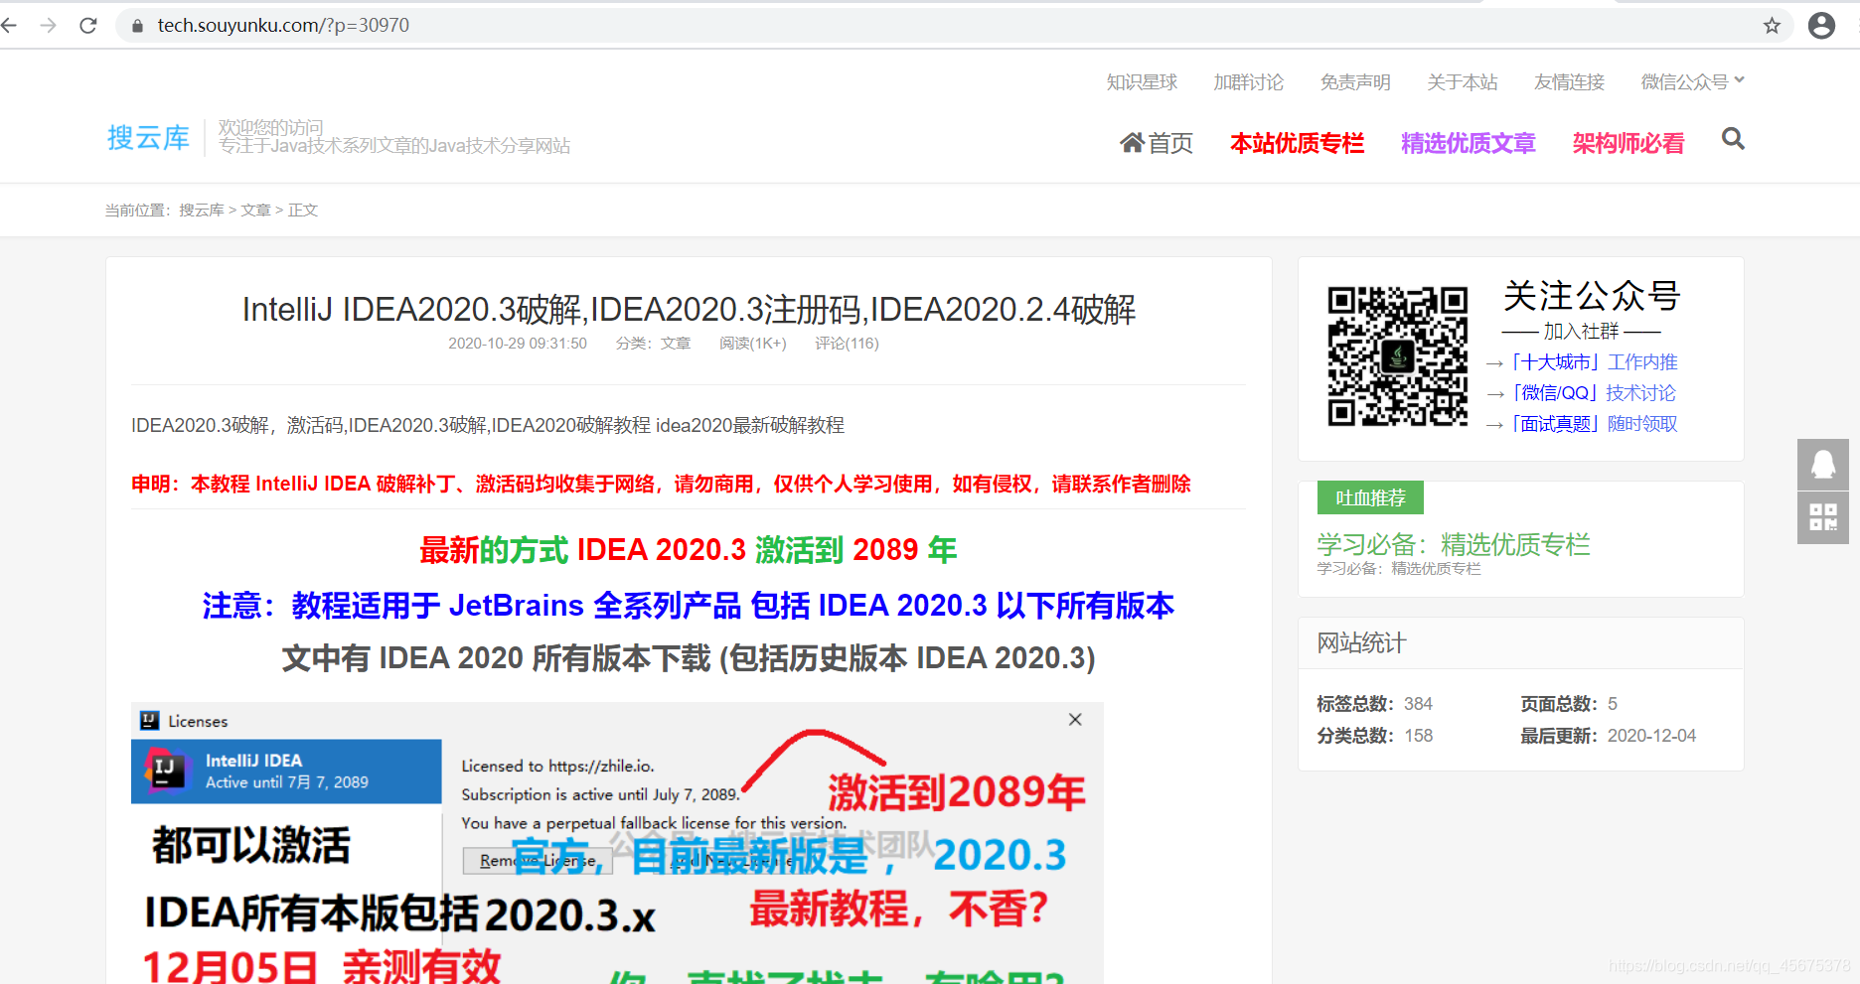Click the green 吐血推荐 tag

1370,497
